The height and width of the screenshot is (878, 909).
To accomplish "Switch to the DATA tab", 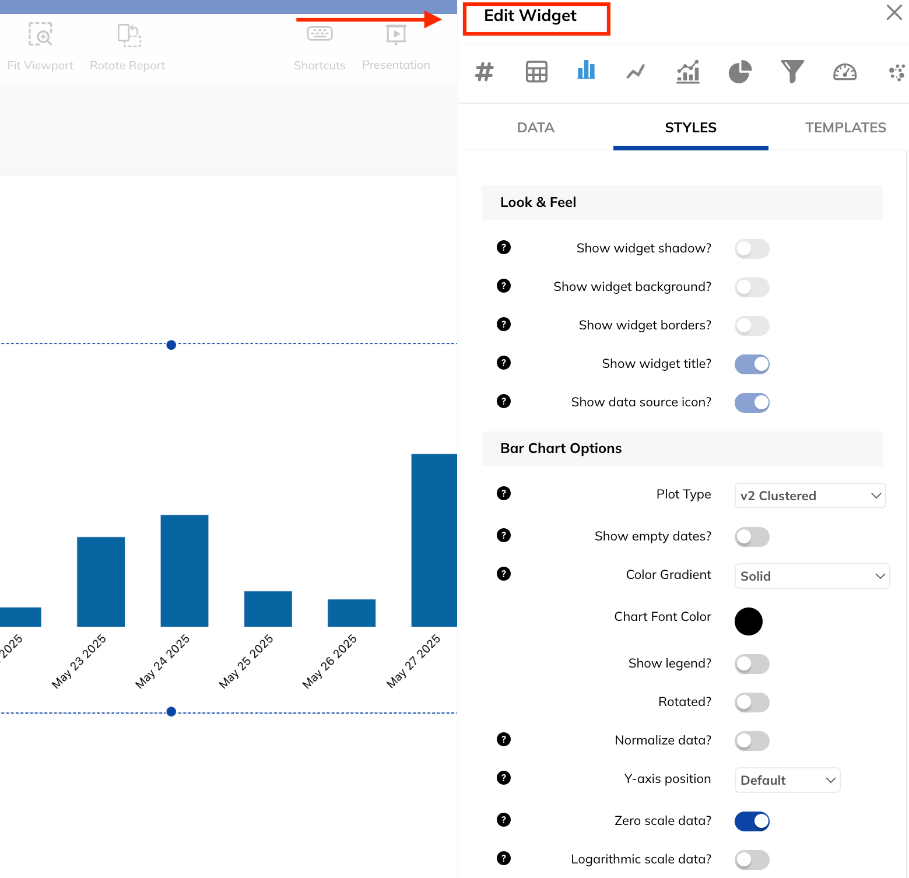I will (x=535, y=127).
